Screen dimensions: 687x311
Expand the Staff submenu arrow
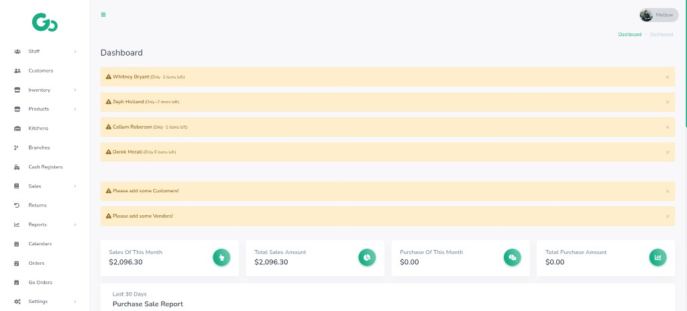pos(75,51)
